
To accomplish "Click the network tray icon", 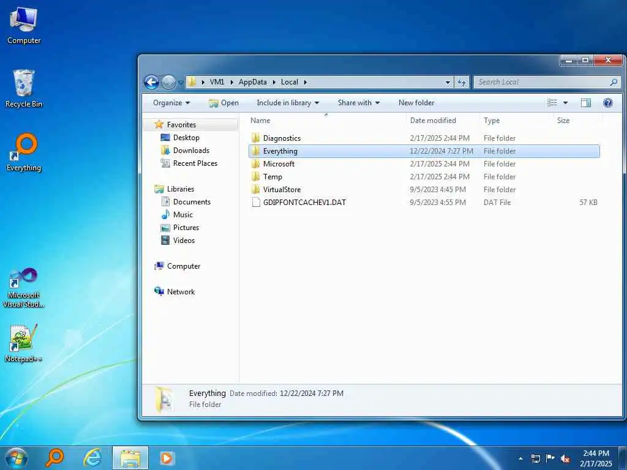I will (535, 458).
